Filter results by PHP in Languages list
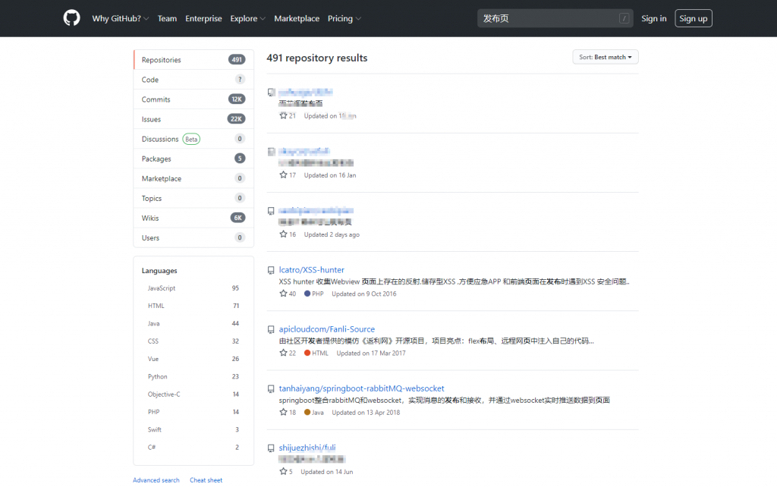The height and width of the screenshot is (487, 777). 193,412
